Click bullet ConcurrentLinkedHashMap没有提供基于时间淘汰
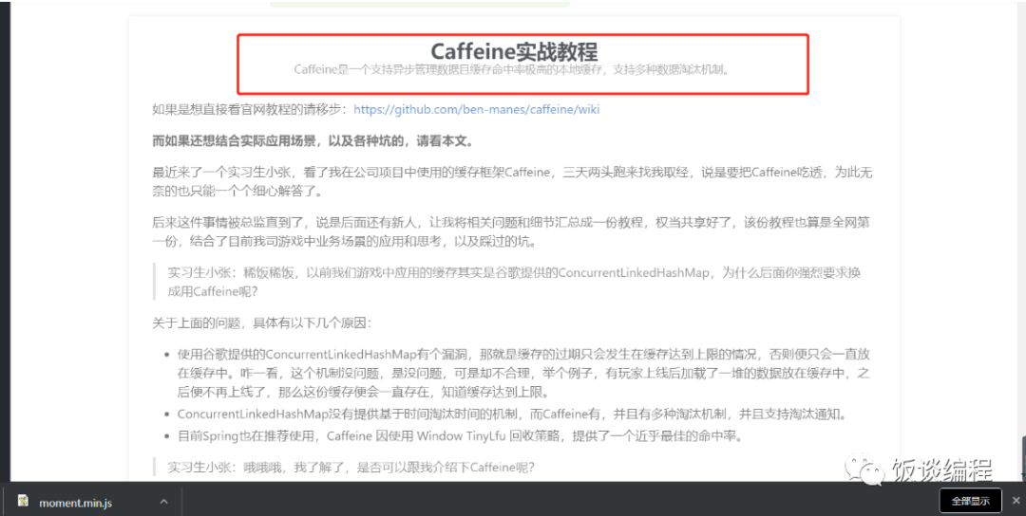 tap(512, 415)
